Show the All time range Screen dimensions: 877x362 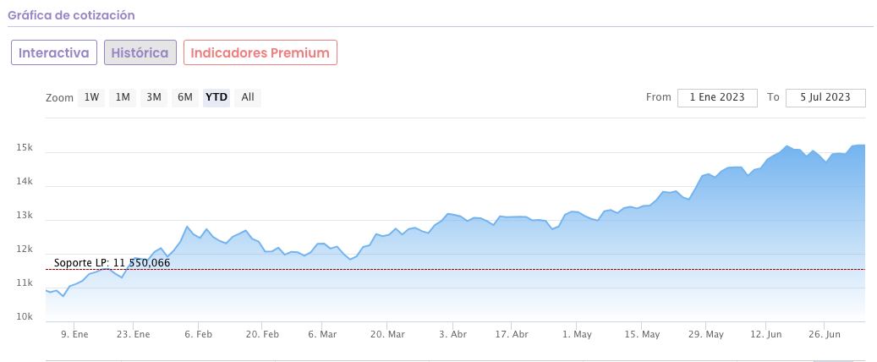tap(248, 97)
